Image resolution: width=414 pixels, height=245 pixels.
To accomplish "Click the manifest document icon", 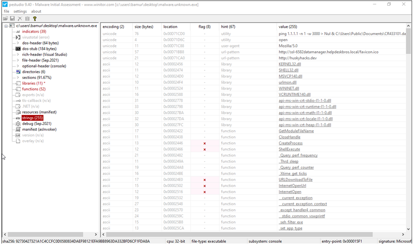I will coord(18,130).
